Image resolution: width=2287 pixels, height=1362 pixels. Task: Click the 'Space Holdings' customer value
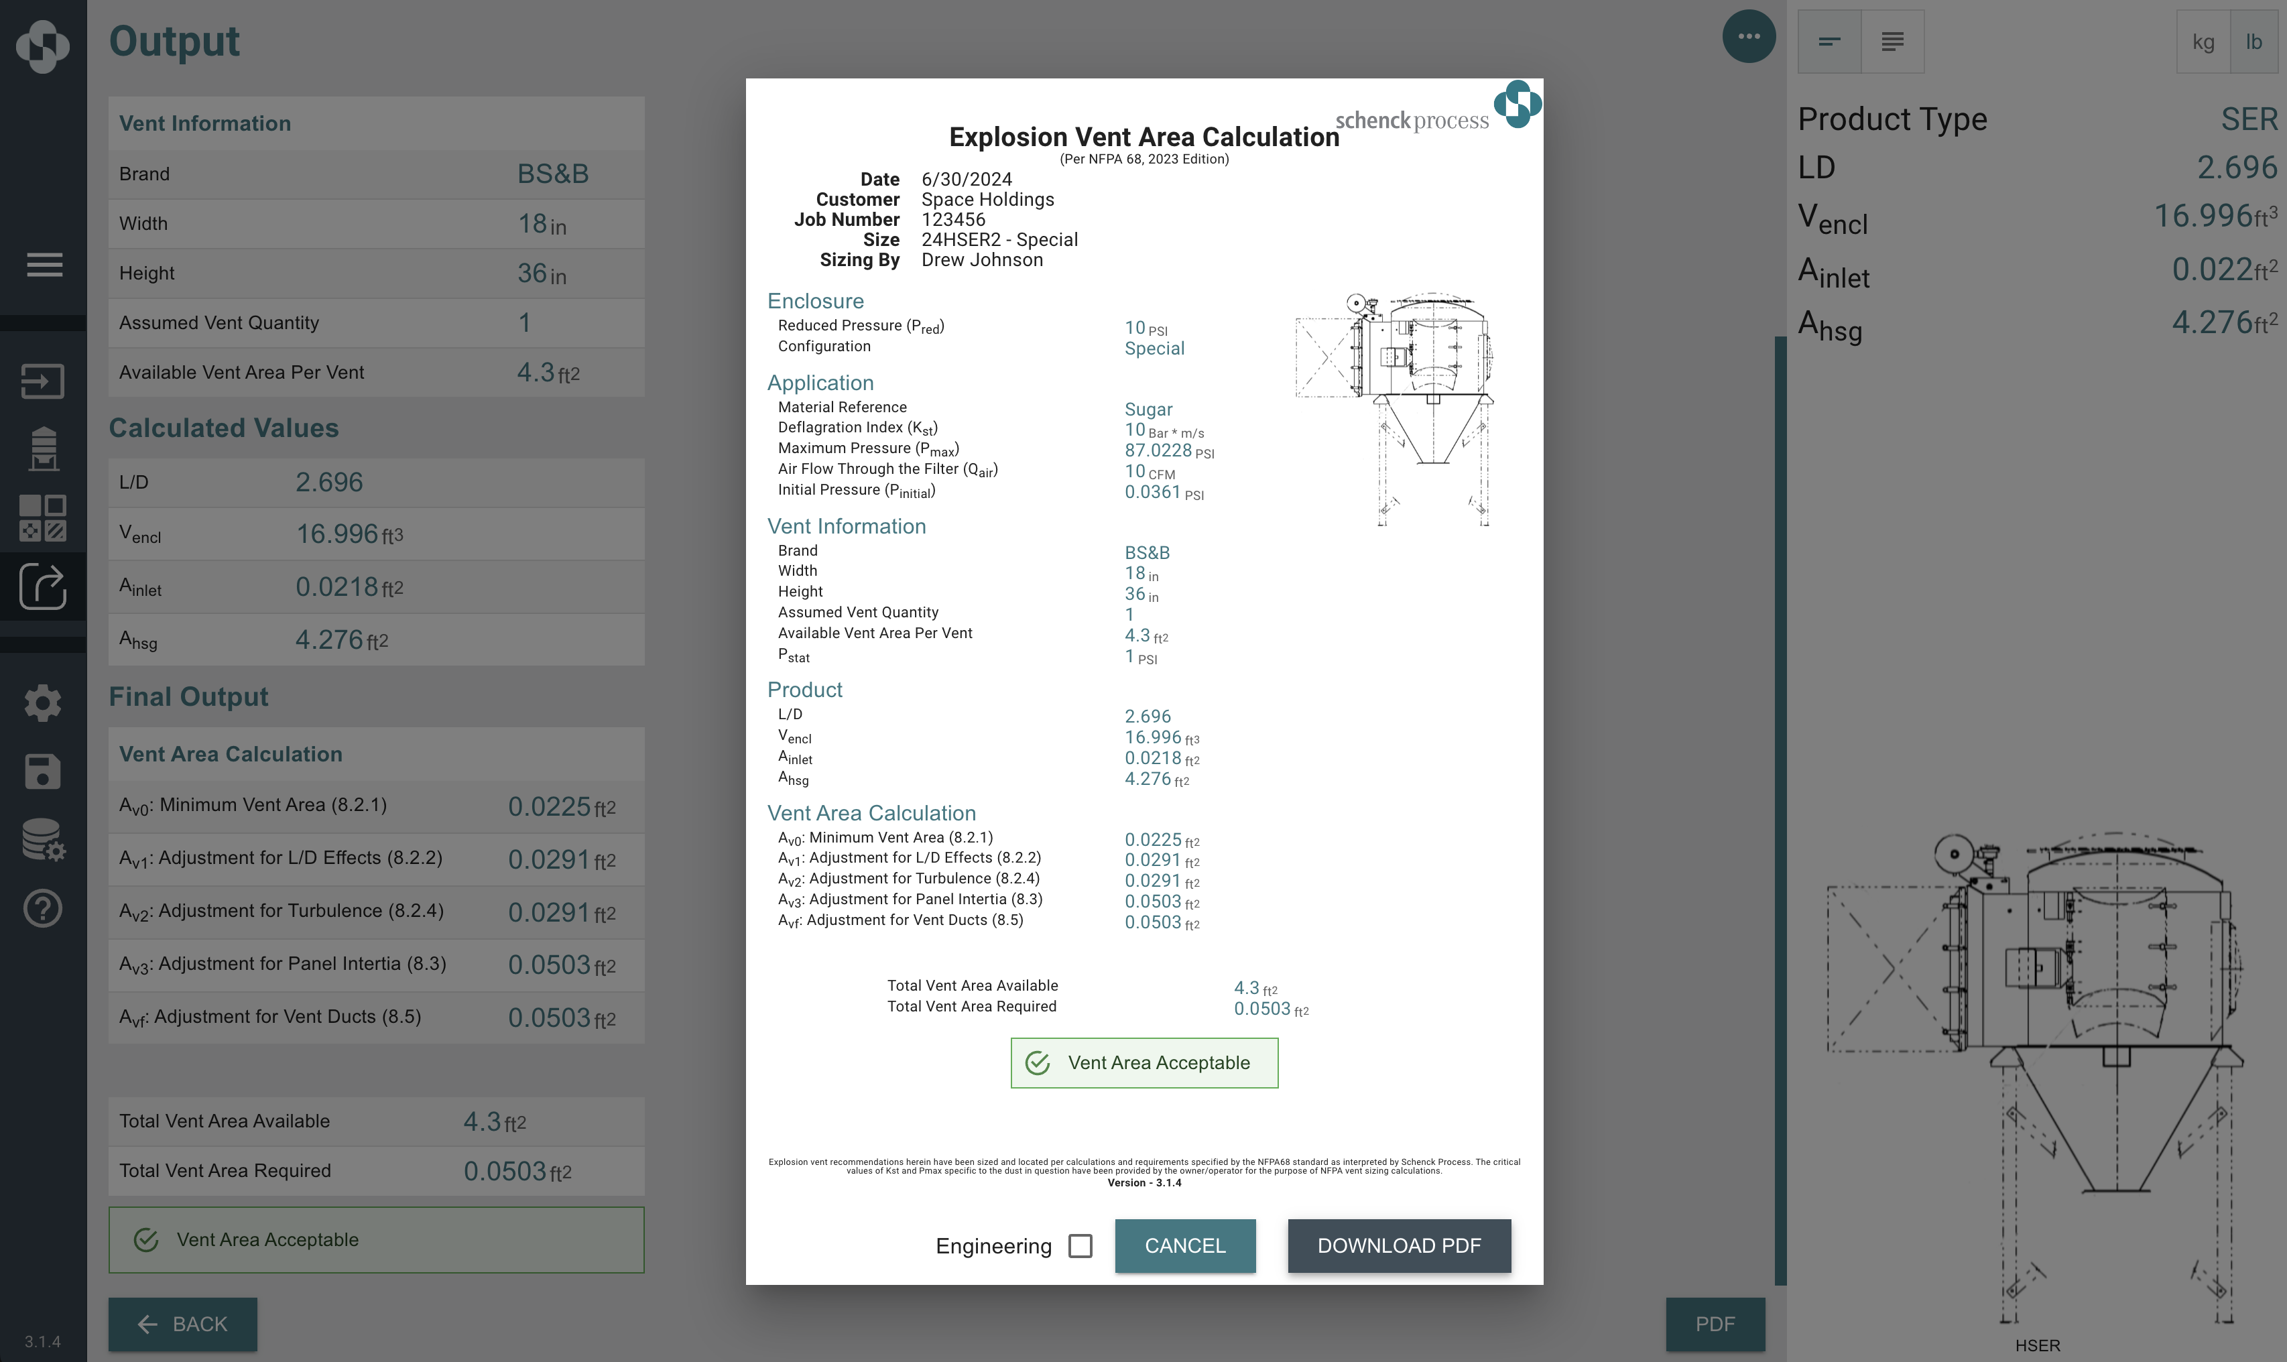[987, 199]
